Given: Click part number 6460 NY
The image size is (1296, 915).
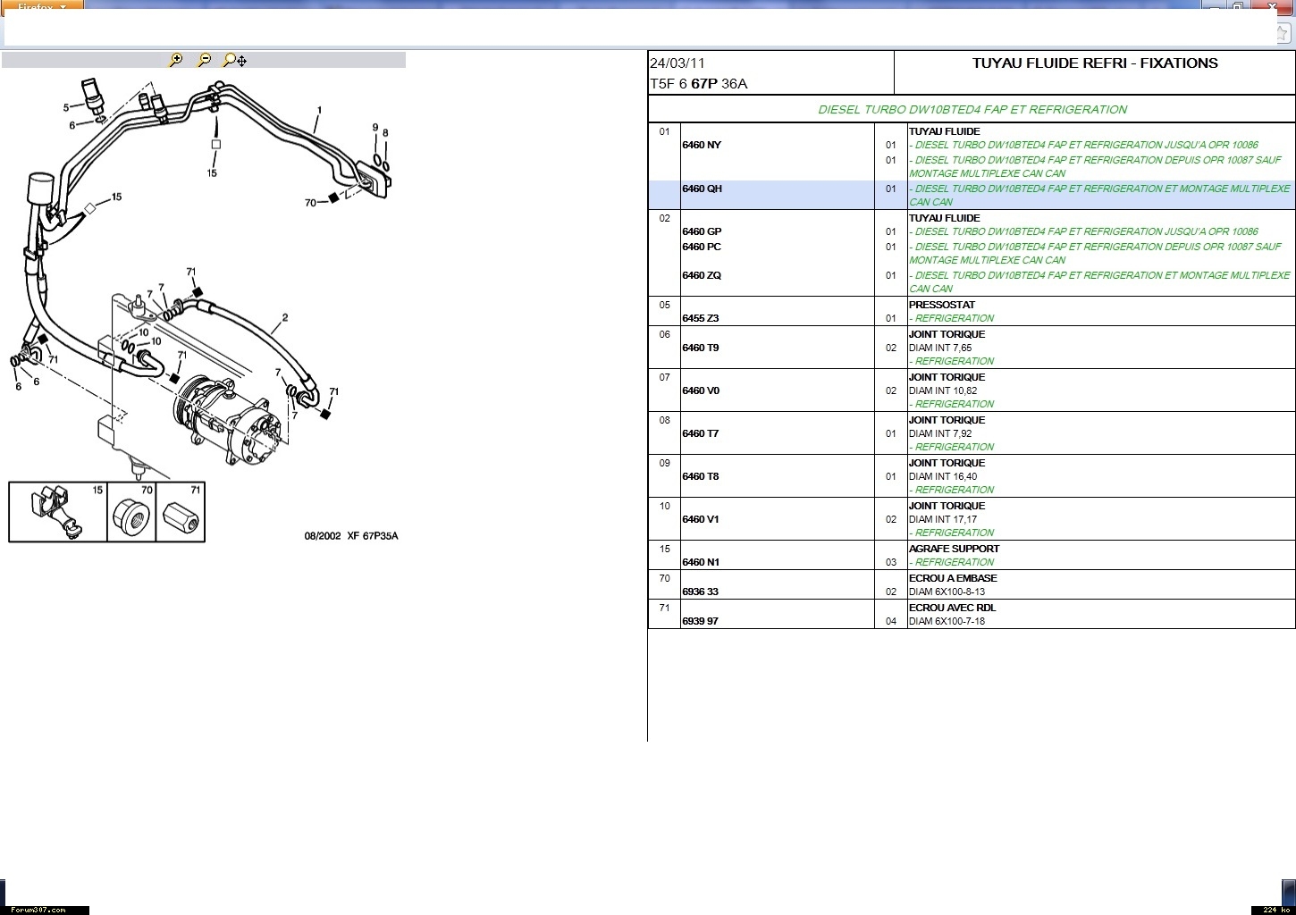Looking at the screenshot, I should pyautogui.click(x=702, y=145).
